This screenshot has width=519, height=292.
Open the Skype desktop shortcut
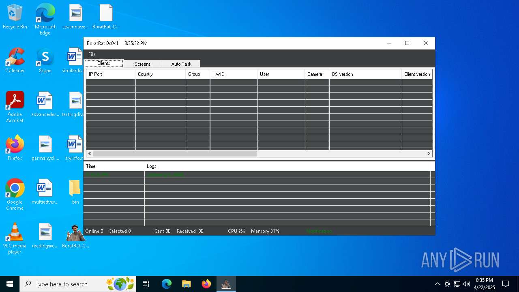coord(45,60)
